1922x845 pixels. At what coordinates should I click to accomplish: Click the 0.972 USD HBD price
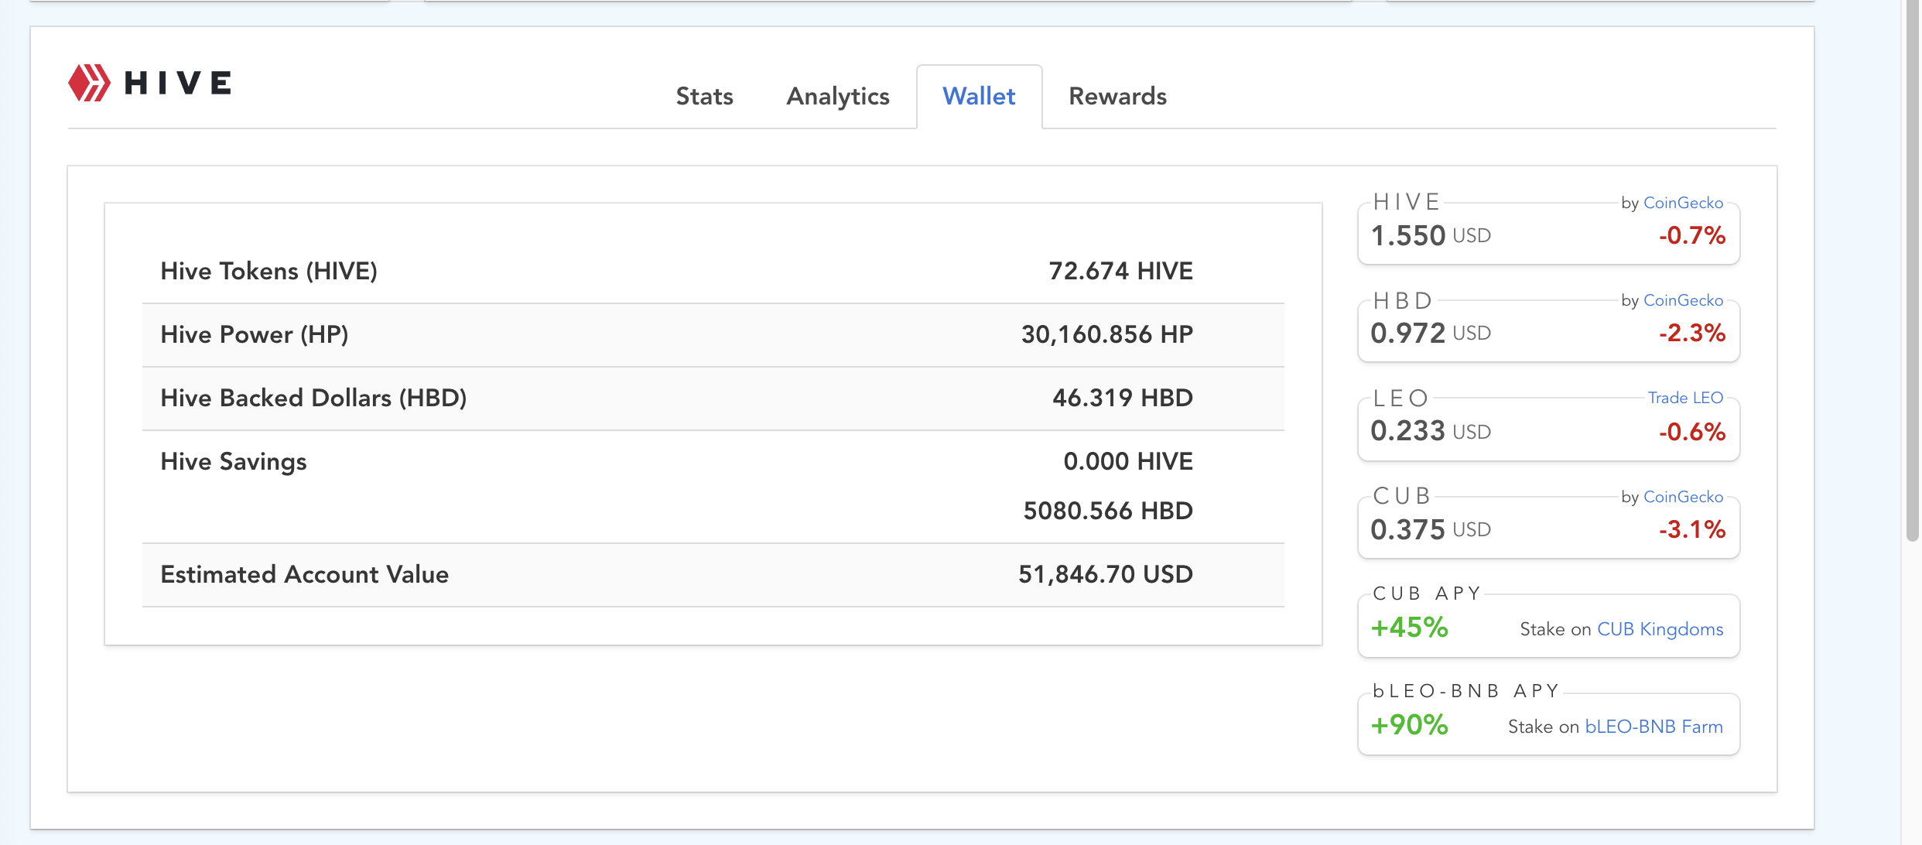click(1430, 333)
